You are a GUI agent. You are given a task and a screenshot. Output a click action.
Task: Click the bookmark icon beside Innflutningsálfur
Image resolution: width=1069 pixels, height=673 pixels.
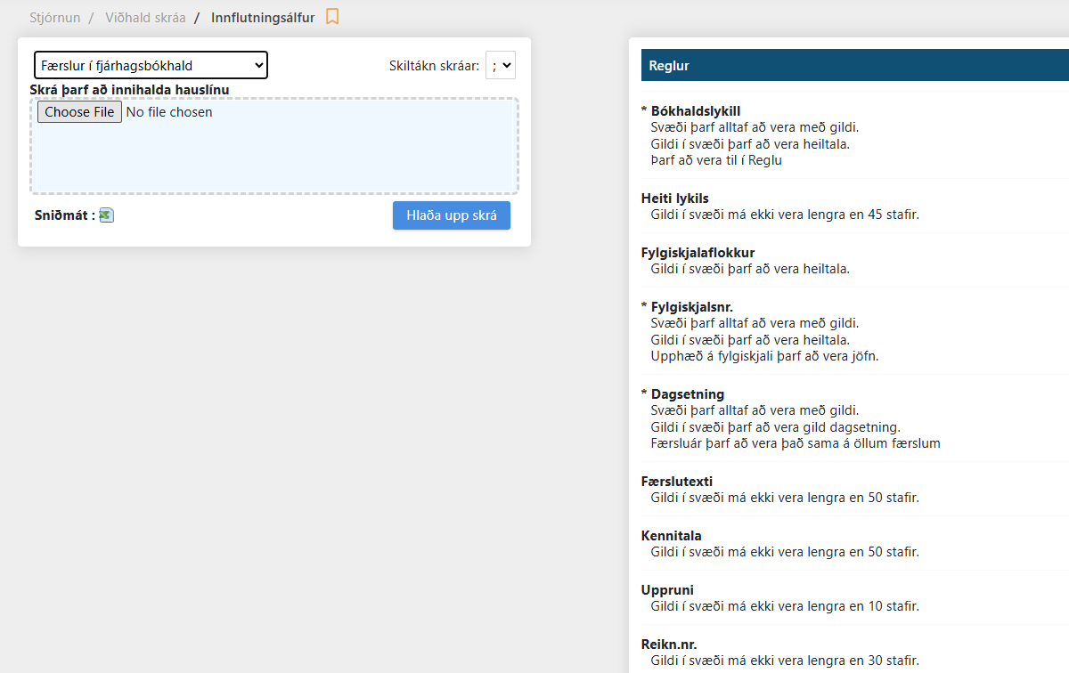coord(332,17)
